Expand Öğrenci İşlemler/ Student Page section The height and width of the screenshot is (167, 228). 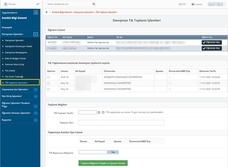tap(36, 107)
